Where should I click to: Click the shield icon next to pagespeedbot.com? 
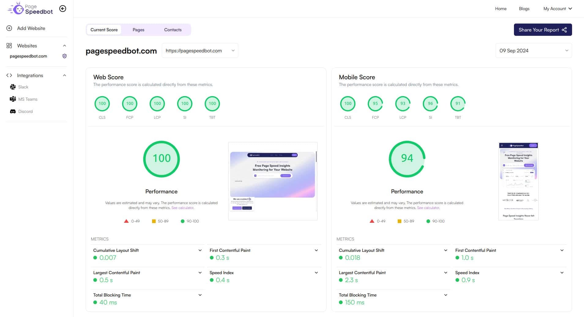65,56
